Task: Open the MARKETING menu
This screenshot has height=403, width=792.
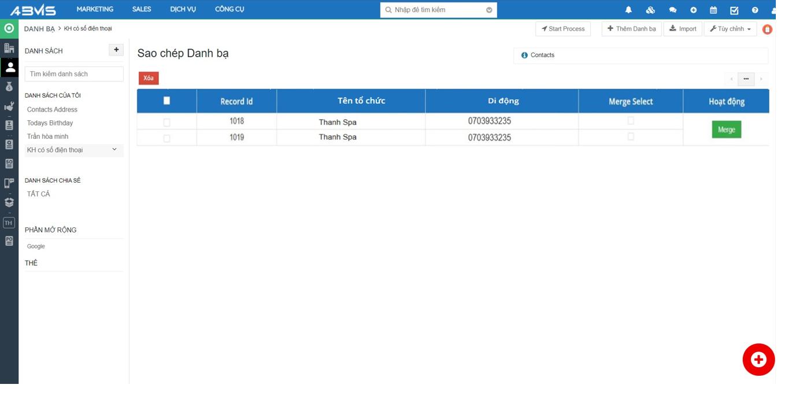Action: click(x=95, y=9)
